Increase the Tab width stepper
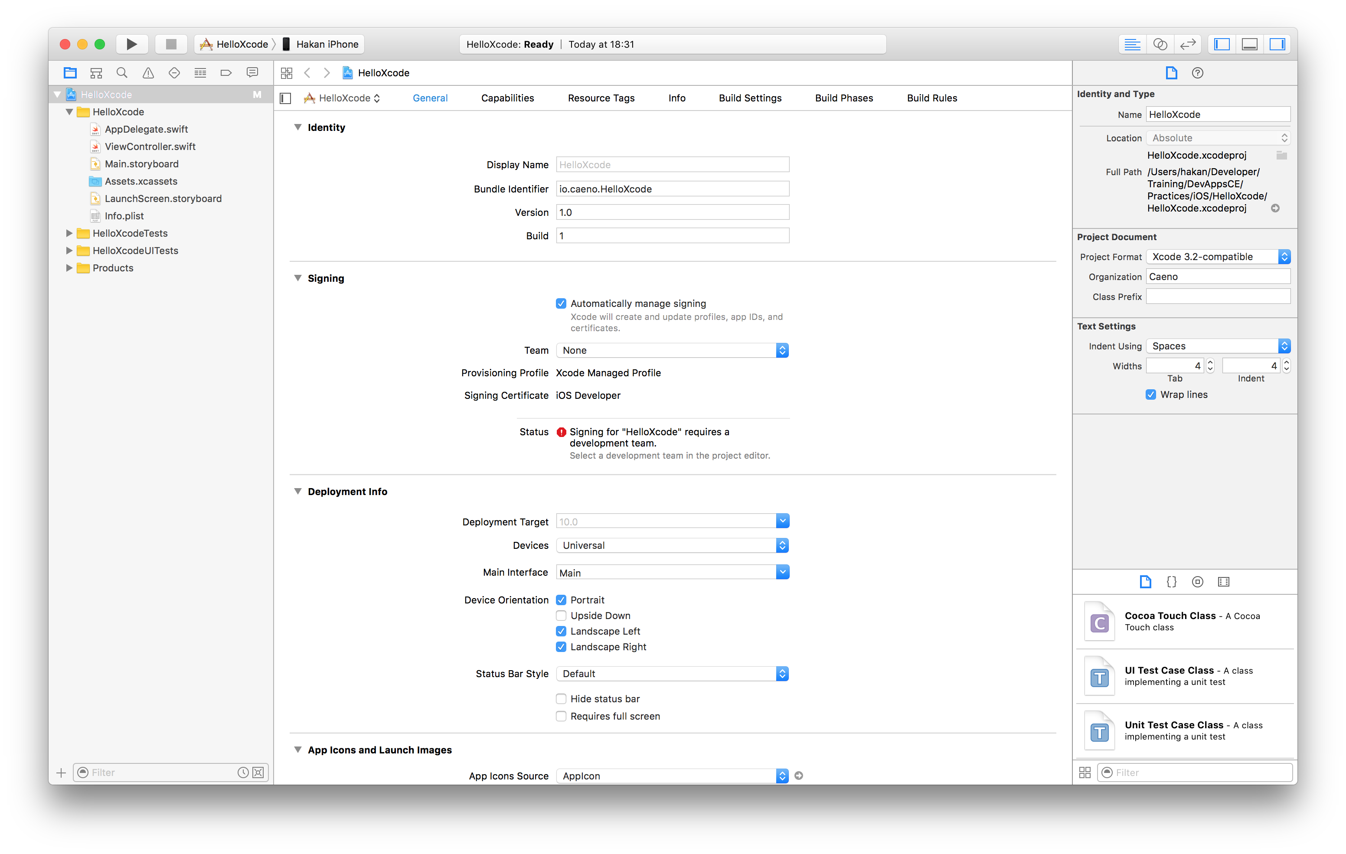This screenshot has height=854, width=1346. [x=1210, y=362]
